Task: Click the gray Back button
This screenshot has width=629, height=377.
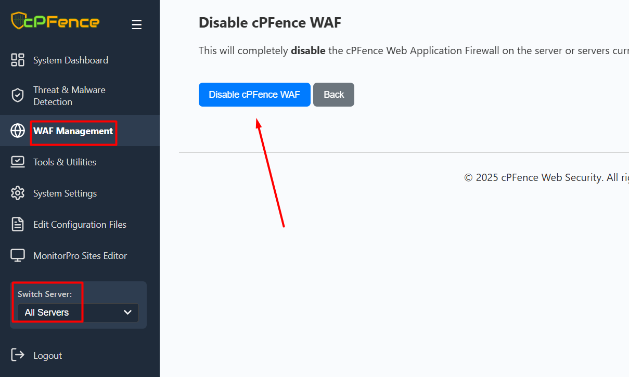Action: tap(333, 95)
